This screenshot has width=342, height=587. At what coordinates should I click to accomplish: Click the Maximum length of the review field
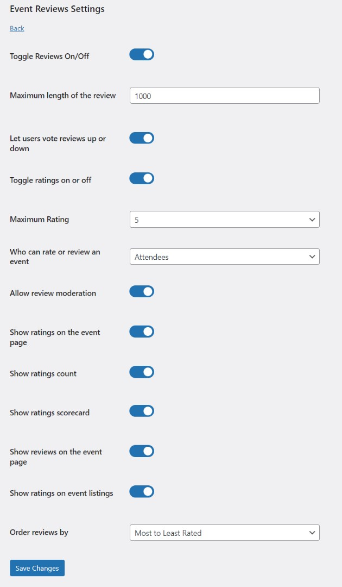pos(224,96)
